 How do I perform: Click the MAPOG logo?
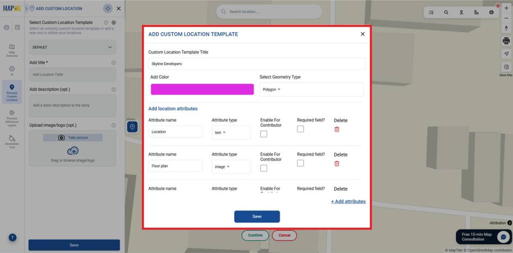click(x=12, y=8)
